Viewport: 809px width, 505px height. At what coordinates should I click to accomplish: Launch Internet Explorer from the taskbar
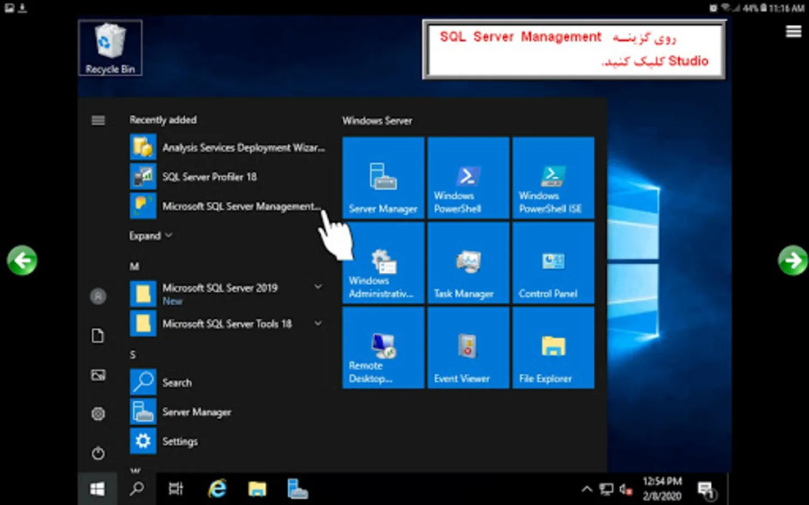click(217, 489)
